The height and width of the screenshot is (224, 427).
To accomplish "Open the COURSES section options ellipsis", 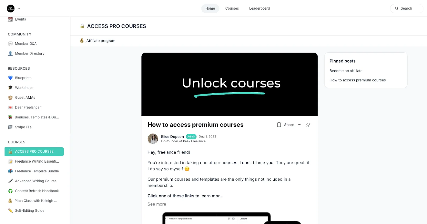I will 57,142.
